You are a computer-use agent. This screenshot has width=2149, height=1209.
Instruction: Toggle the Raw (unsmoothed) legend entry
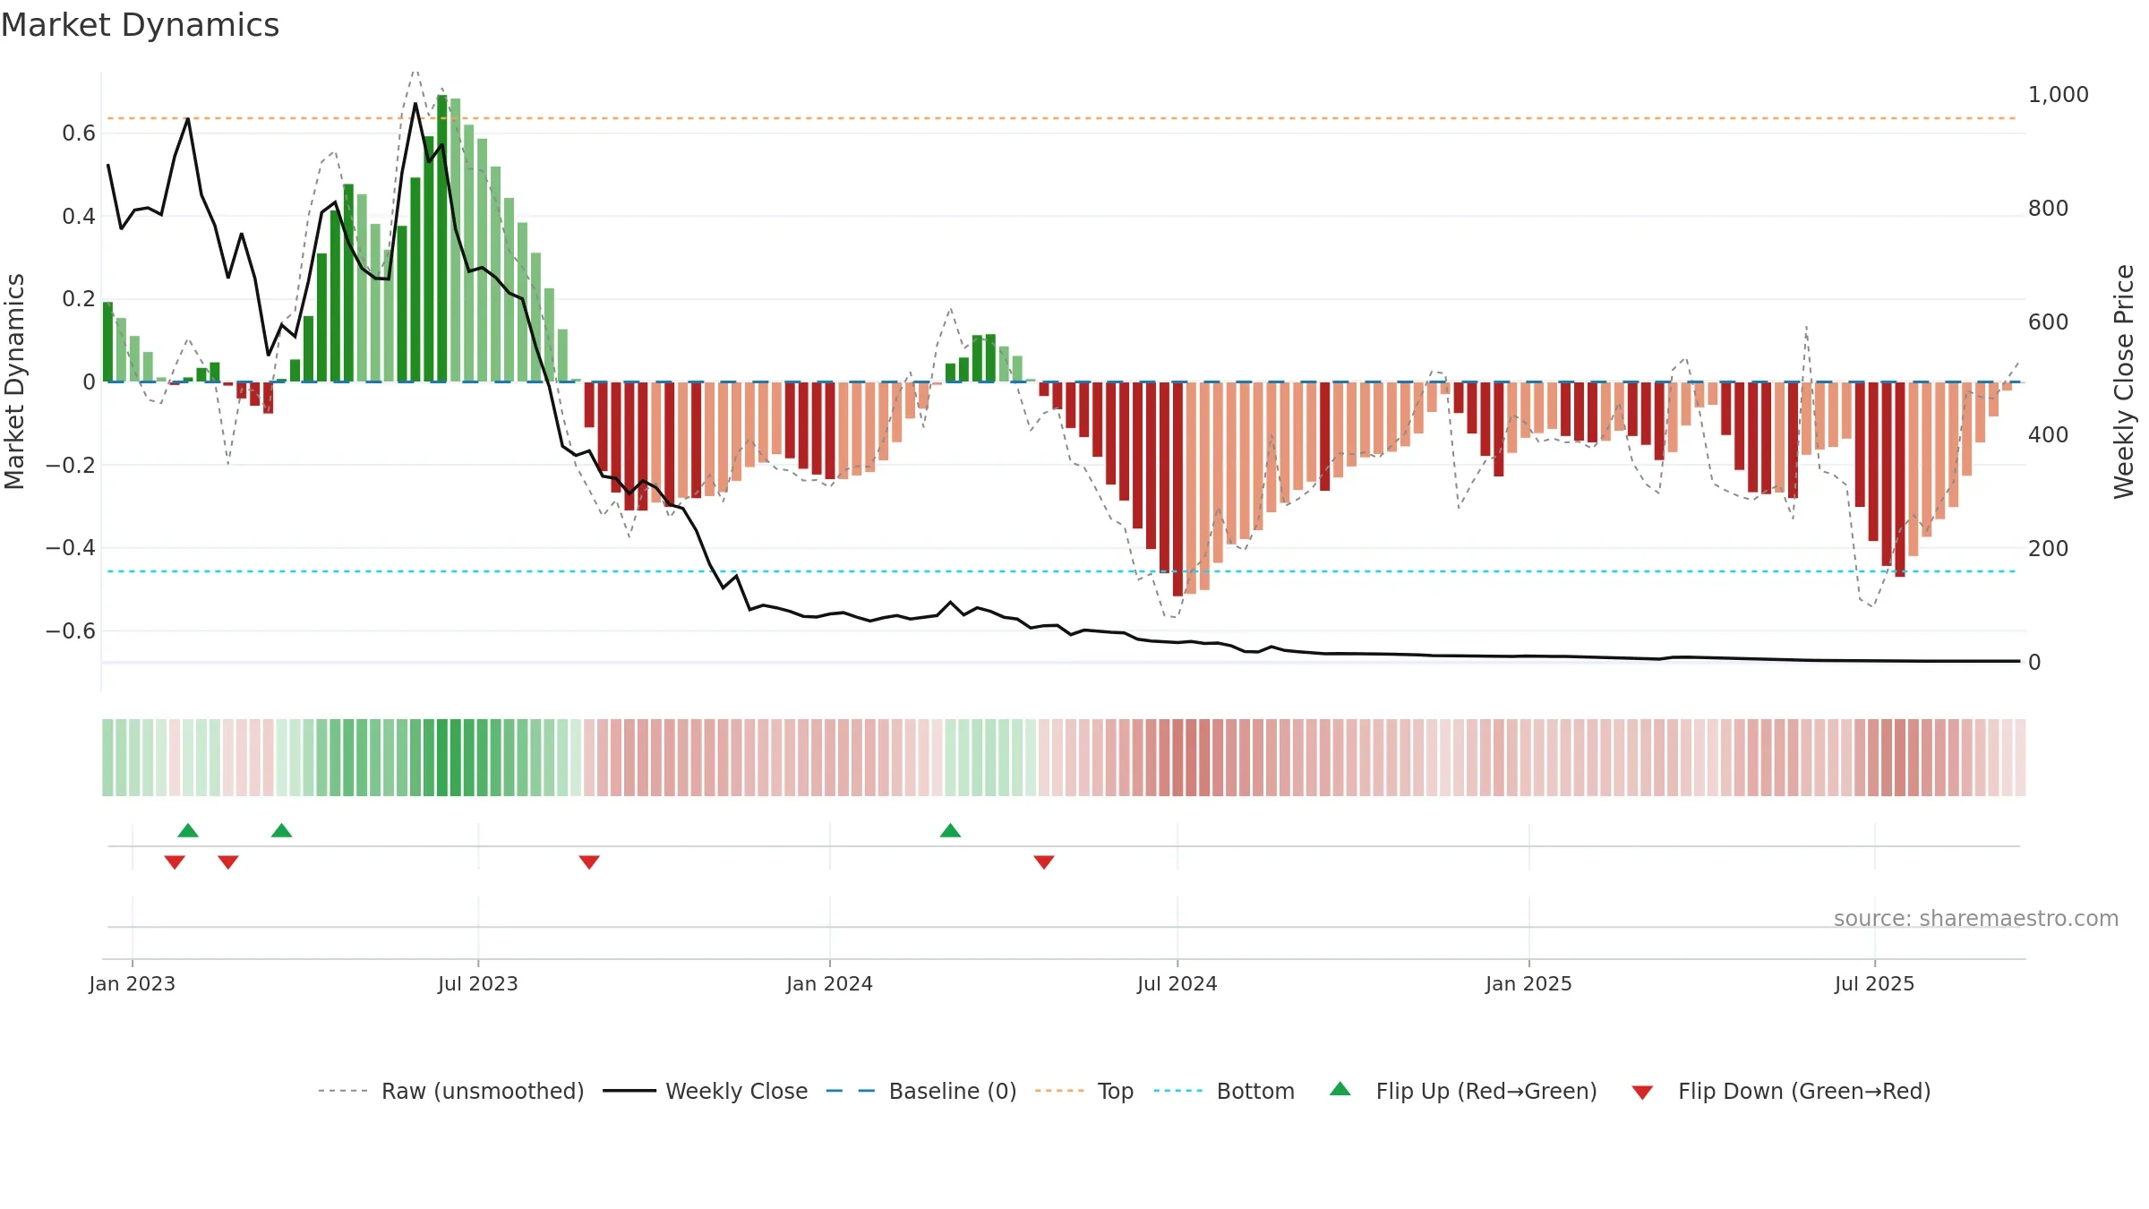click(450, 1091)
